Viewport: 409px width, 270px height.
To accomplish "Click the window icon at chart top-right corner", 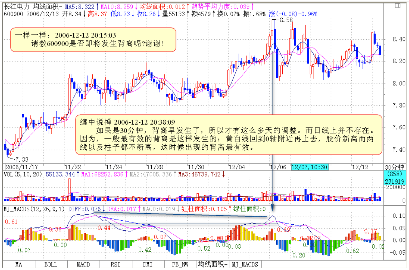I will coord(398,5).
